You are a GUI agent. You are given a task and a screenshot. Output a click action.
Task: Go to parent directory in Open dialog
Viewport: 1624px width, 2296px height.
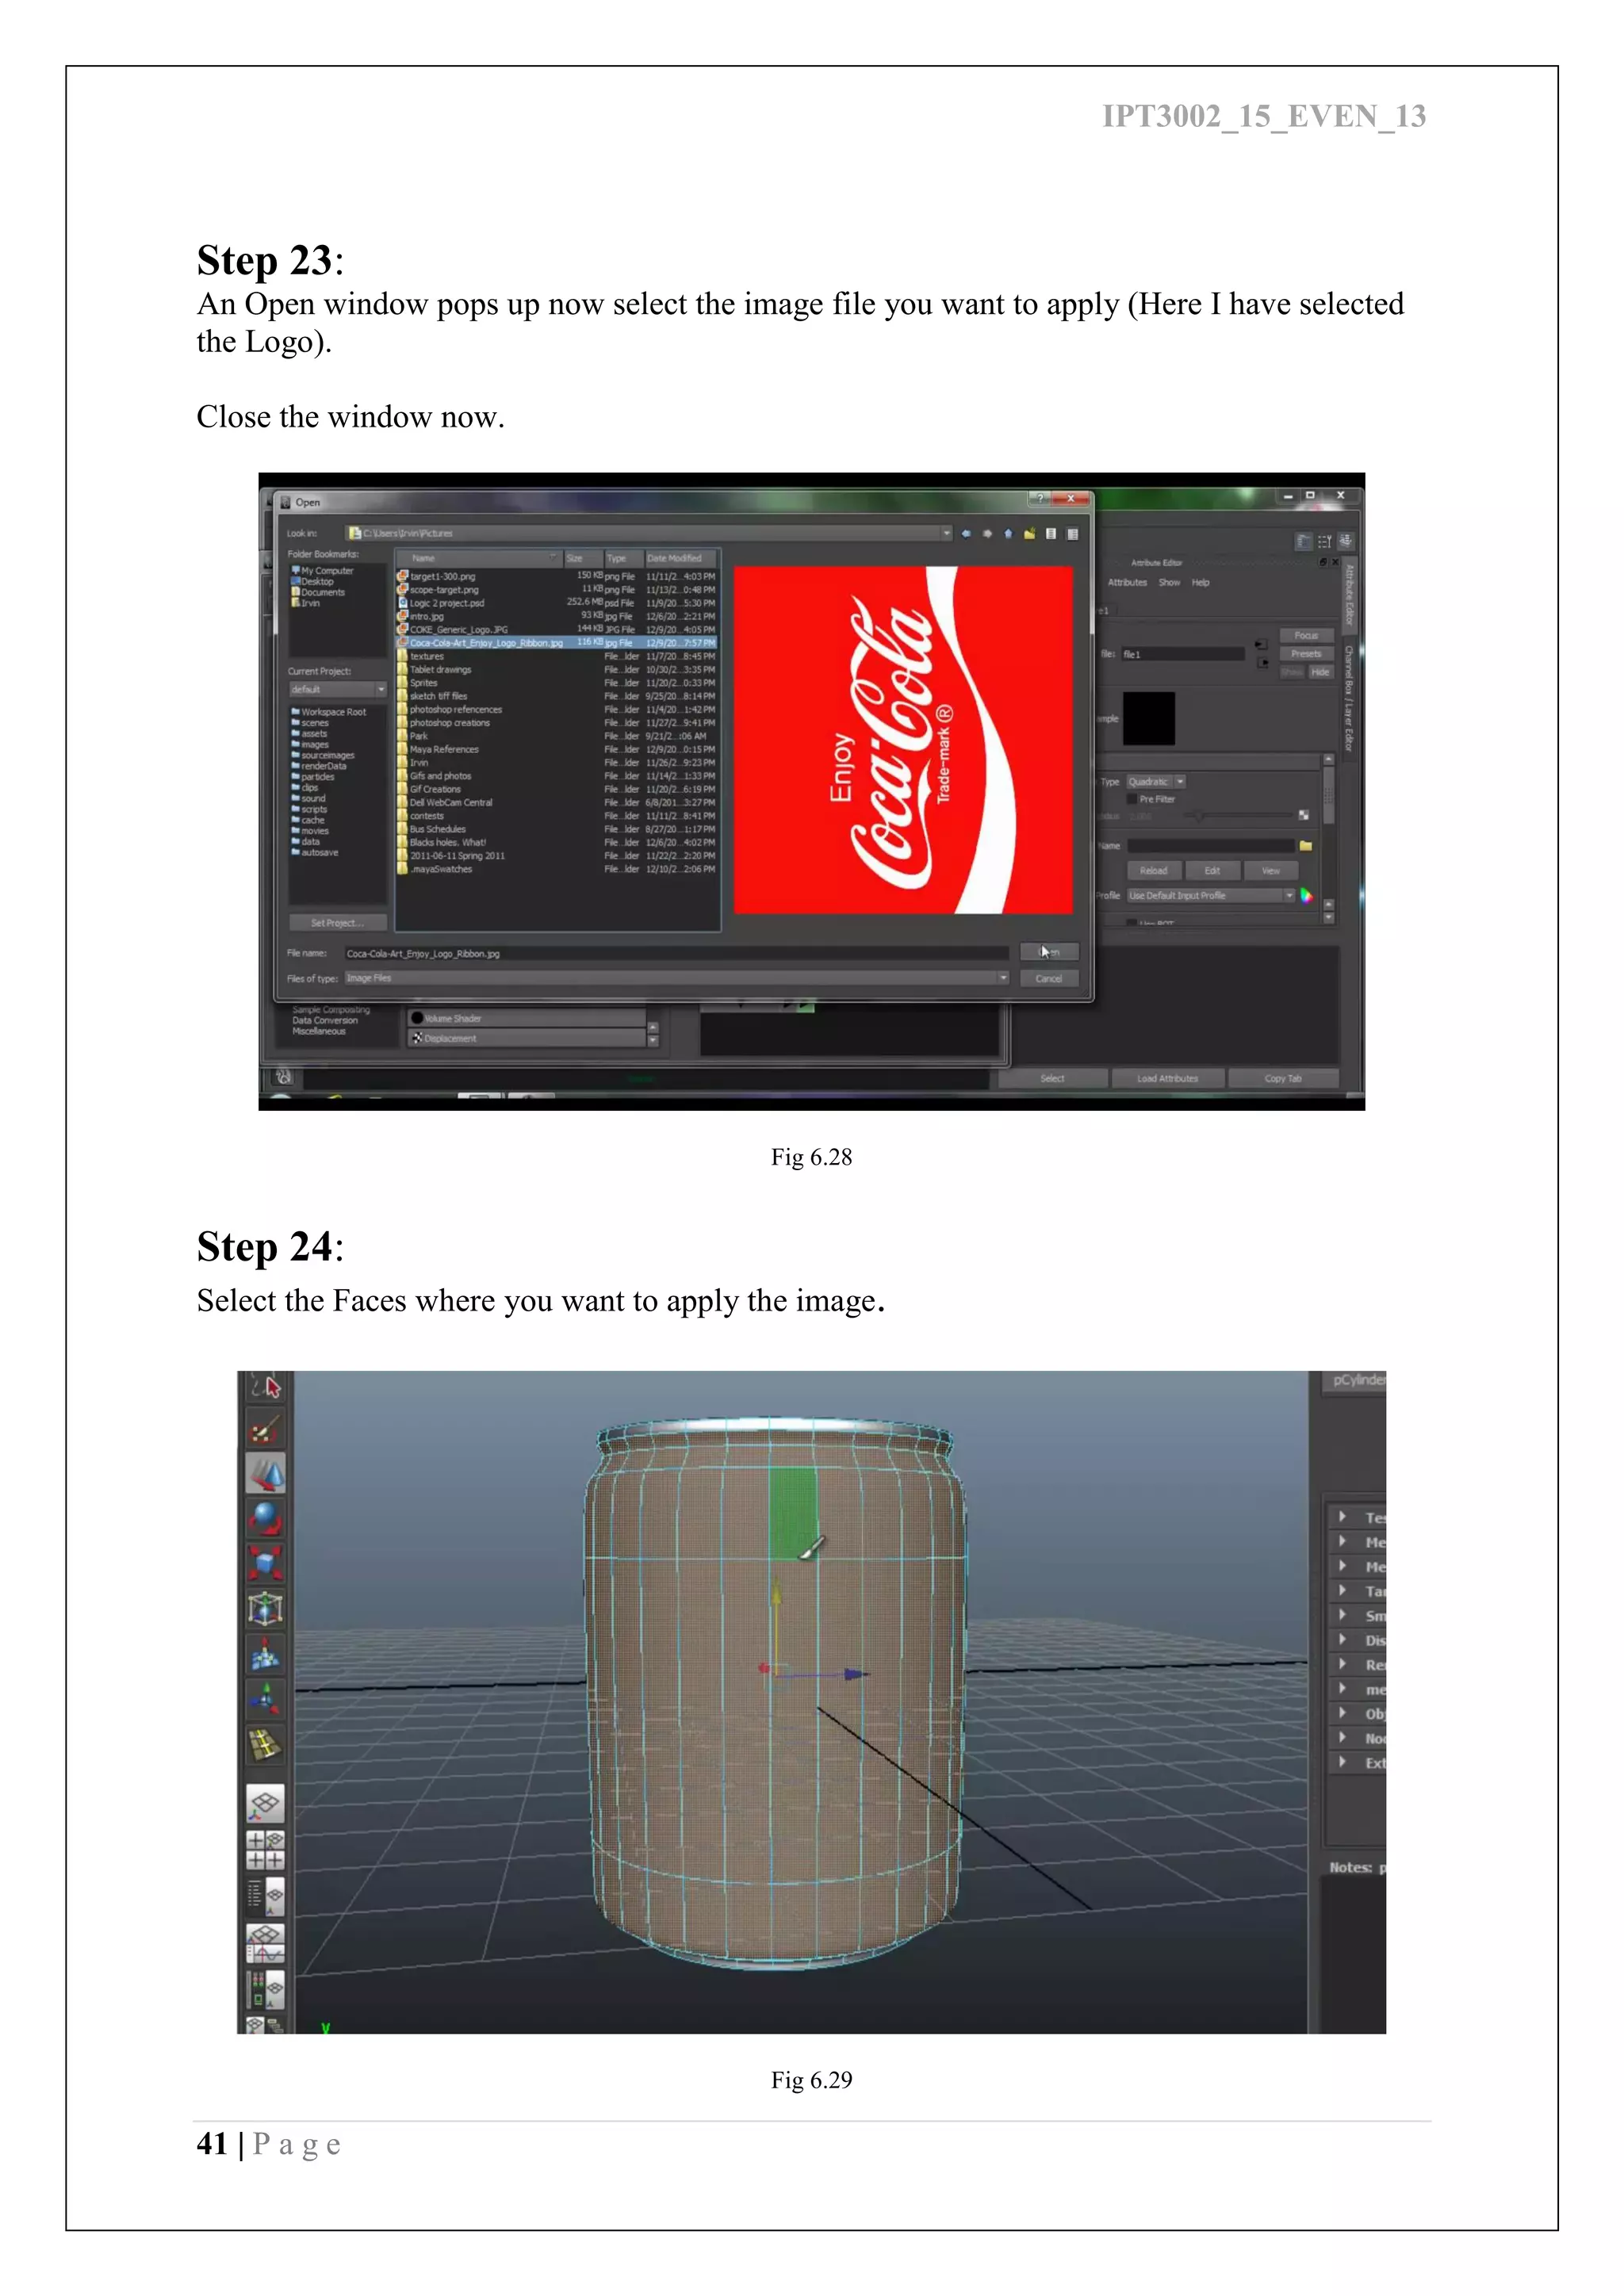point(1008,534)
